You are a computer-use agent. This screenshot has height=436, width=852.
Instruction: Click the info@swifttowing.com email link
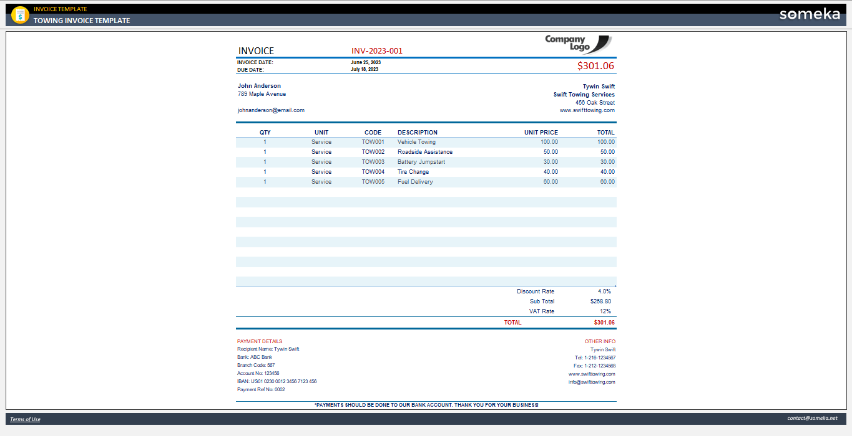592,382
